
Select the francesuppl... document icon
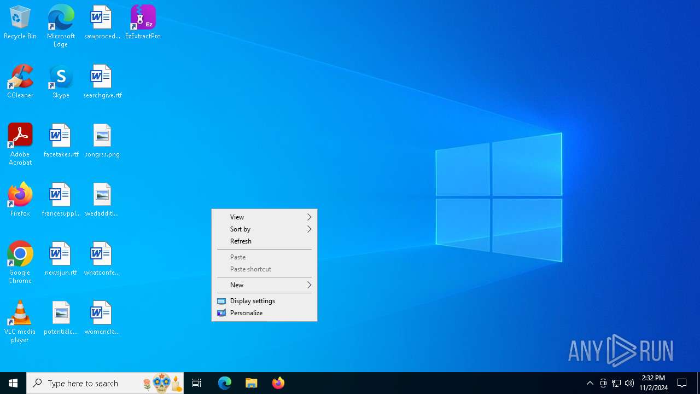61,200
